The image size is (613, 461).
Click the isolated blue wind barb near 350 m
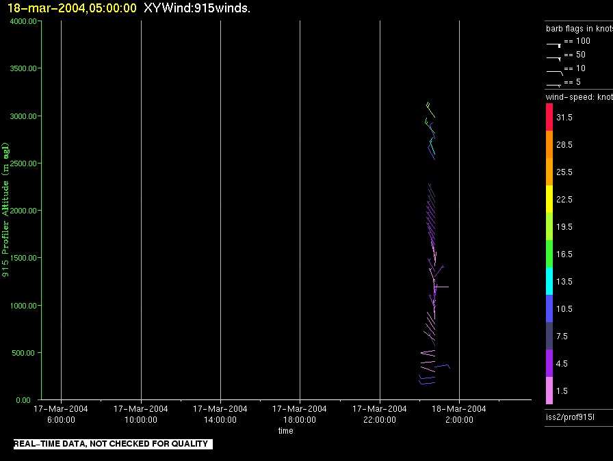[443, 366]
